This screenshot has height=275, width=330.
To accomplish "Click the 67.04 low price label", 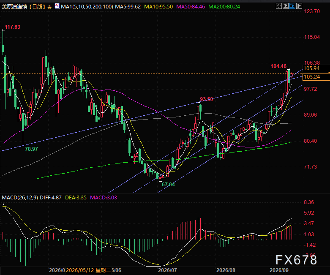I will 168,185.
